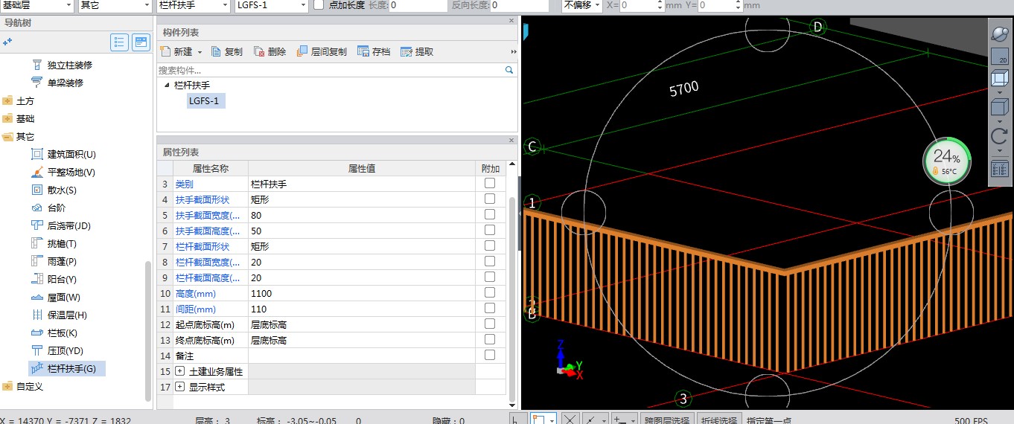1014x424 pixels.
Task: Toggle 附加 checkbox for 扶手截面形状 row
Action: click(x=490, y=199)
